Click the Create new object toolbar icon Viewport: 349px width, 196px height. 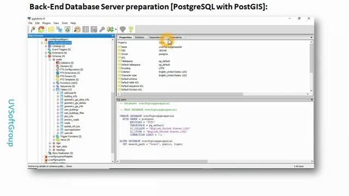click(x=59, y=29)
